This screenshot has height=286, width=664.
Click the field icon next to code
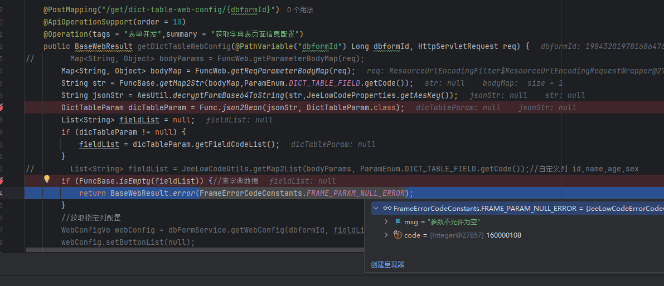coord(398,235)
